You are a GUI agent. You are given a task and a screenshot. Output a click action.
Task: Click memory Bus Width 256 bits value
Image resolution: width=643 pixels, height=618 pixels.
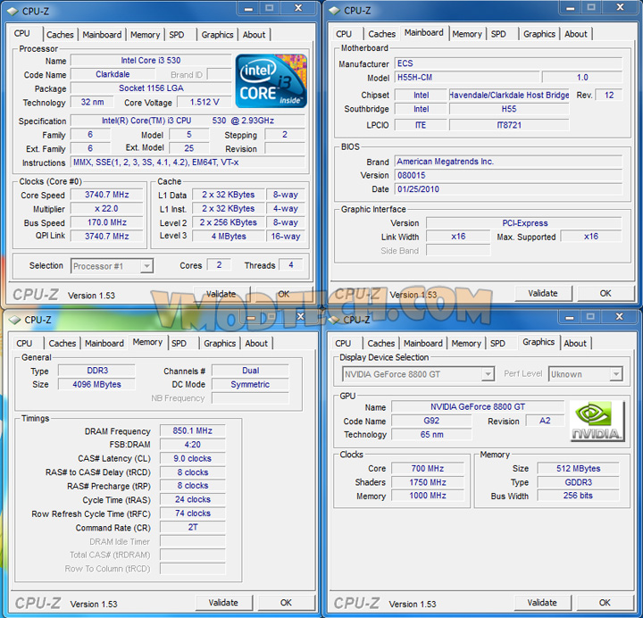click(x=578, y=496)
